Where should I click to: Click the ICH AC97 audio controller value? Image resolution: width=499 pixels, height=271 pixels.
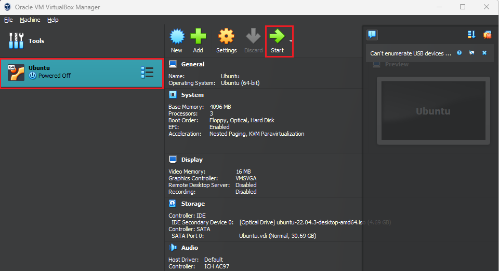(x=217, y=266)
